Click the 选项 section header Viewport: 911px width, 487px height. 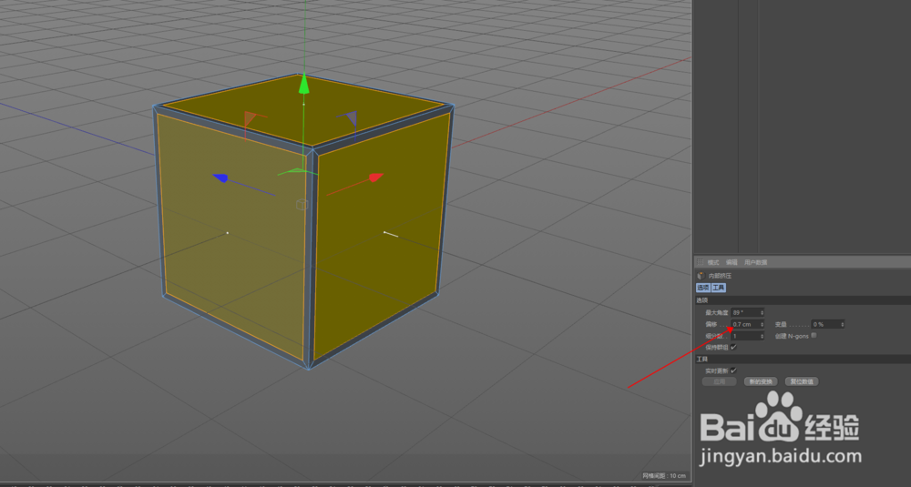click(803, 300)
